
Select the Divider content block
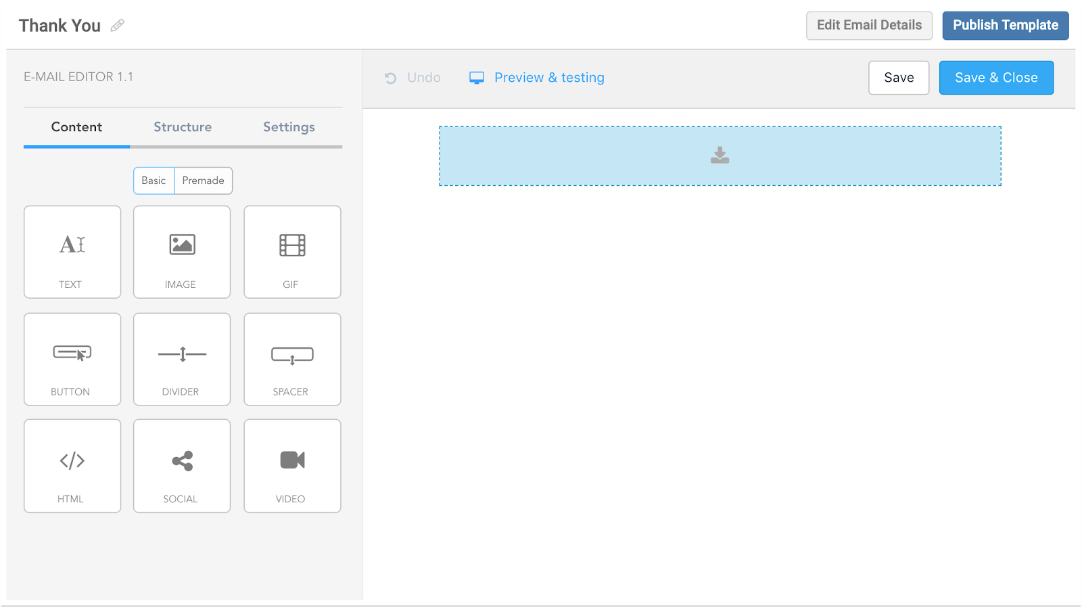[x=182, y=359]
